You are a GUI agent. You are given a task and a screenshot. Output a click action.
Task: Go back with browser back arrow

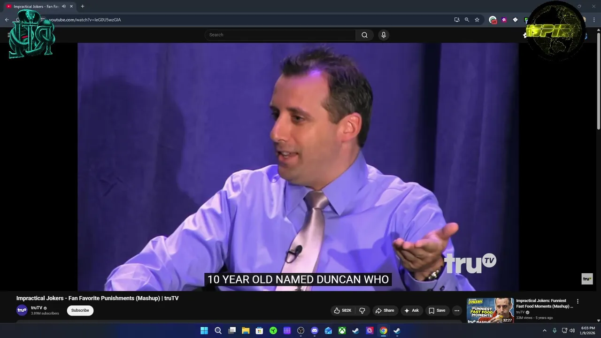(7, 20)
